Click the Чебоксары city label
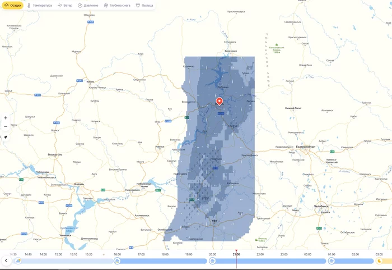This screenshot has width=392, height=270. click(x=43, y=172)
